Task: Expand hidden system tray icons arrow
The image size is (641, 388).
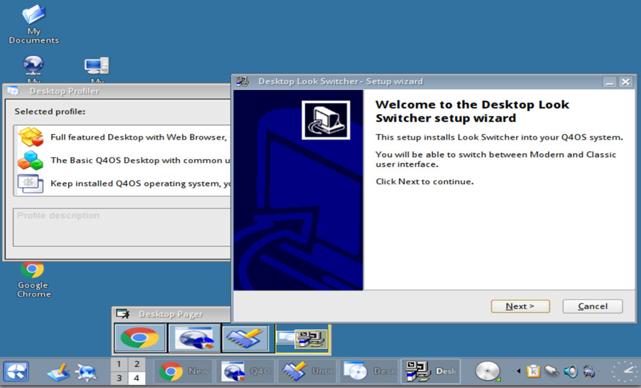Action: click(x=519, y=371)
